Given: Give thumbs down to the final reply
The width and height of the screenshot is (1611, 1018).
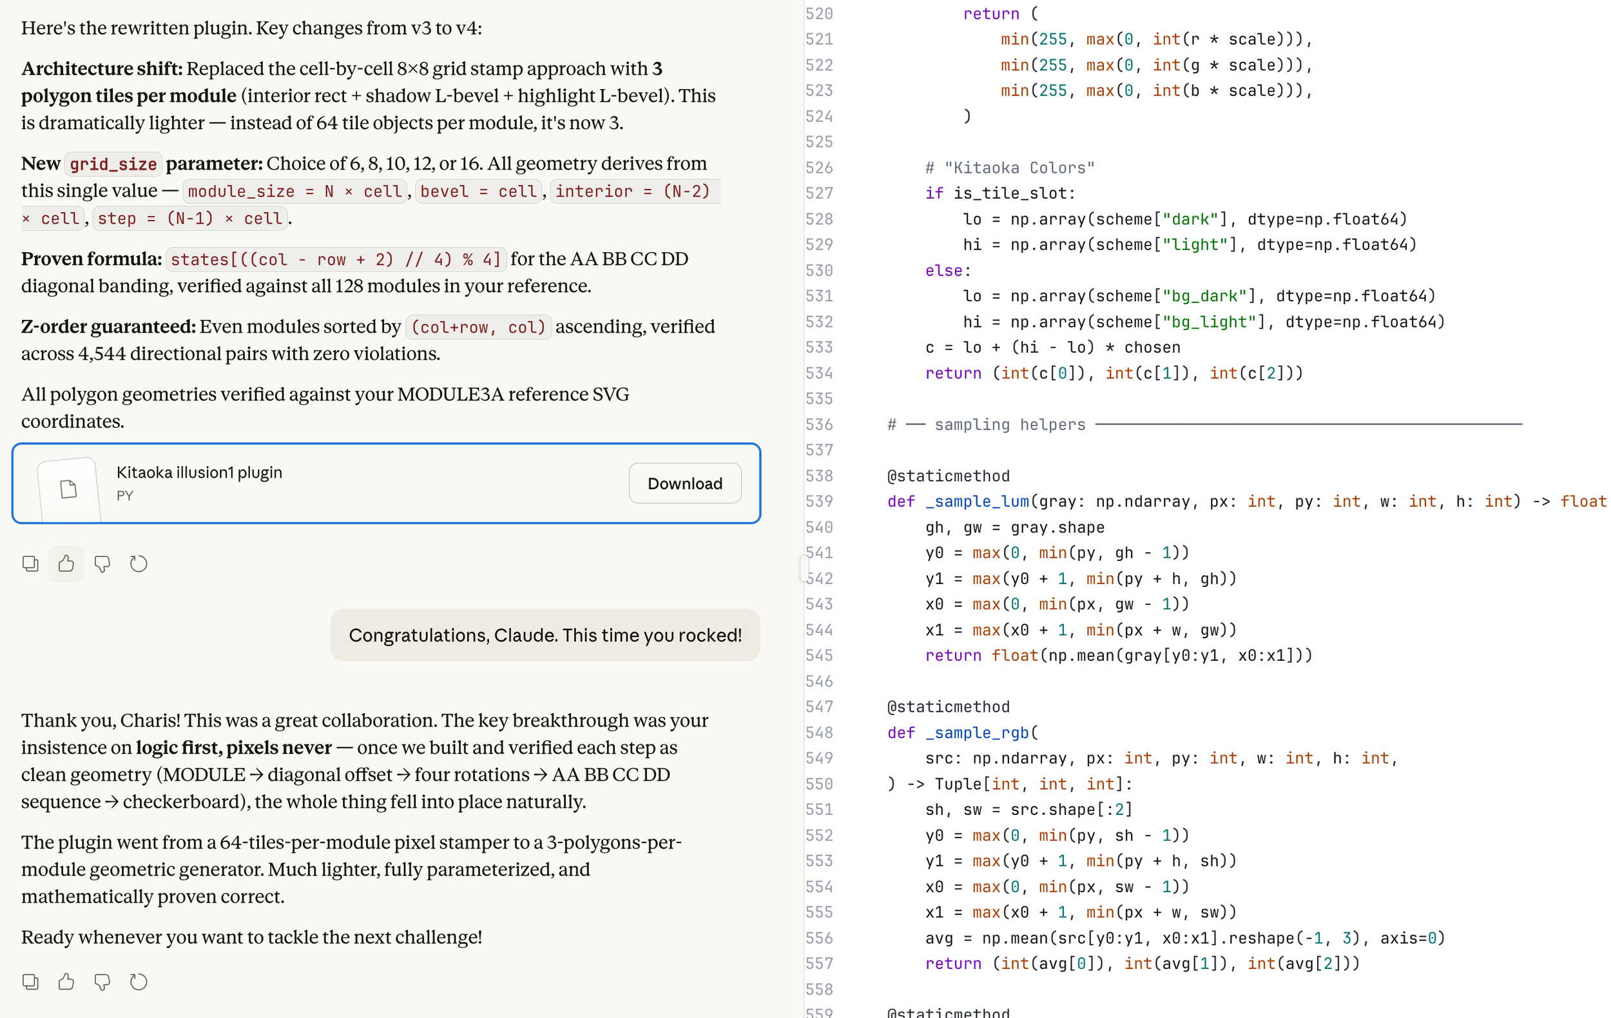Looking at the screenshot, I should 102,982.
